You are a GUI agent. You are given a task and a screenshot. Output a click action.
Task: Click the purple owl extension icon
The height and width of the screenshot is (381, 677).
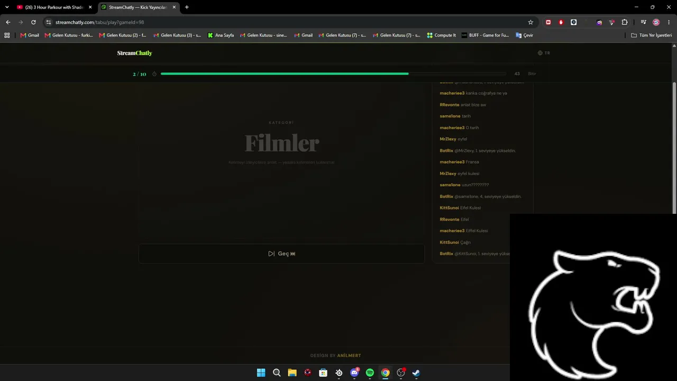(599, 22)
